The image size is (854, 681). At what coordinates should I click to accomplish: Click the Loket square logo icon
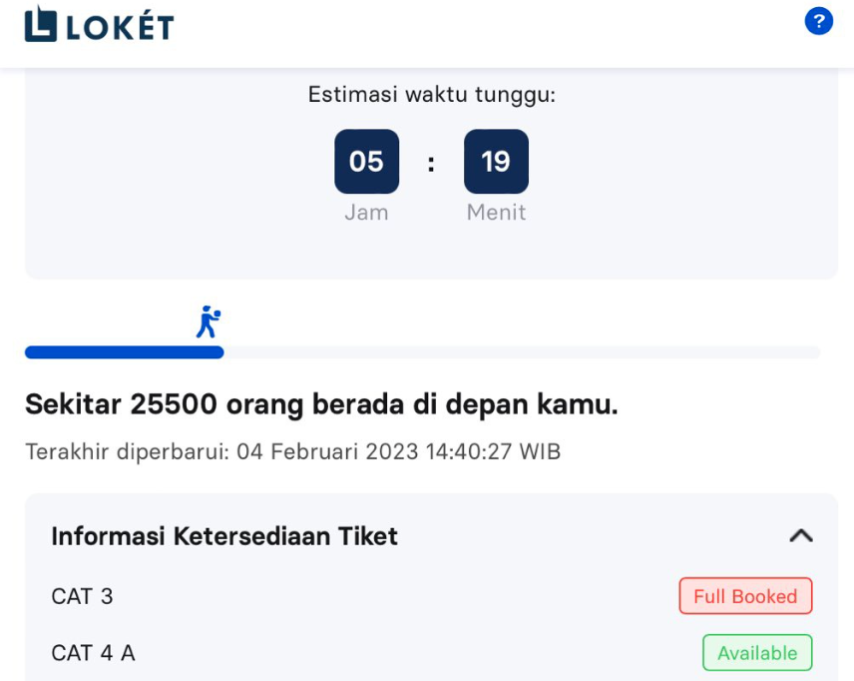[41, 24]
